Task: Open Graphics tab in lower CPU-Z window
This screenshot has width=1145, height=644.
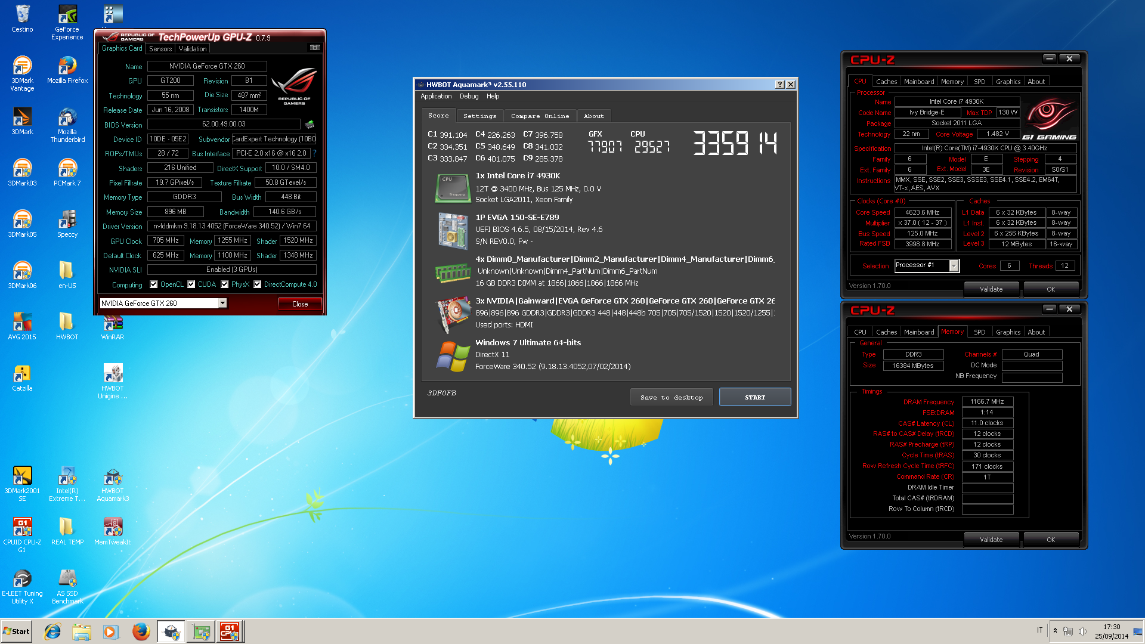Action: tap(1008, 332)
